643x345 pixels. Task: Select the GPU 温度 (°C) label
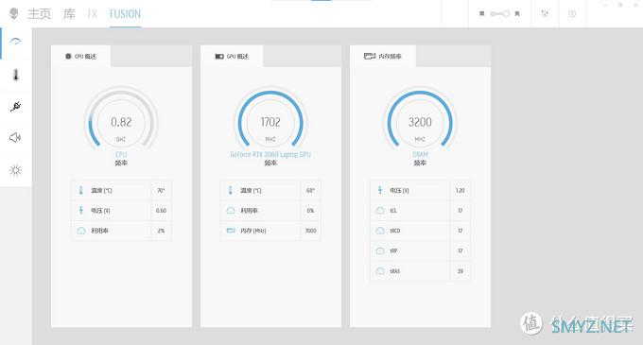tap(251, 191)
